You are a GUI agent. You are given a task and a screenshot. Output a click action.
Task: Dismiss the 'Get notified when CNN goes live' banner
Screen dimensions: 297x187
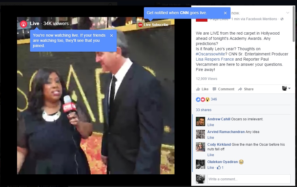(x=225, y=13)
